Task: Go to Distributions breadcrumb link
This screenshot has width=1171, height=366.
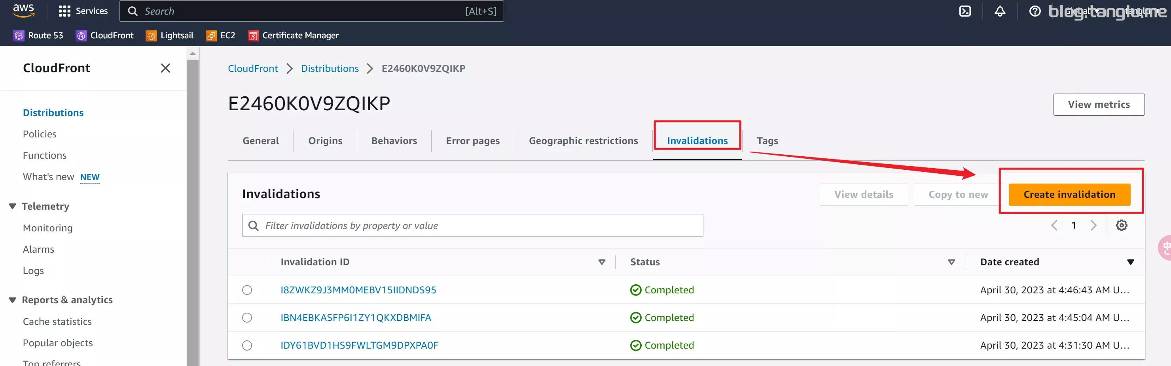Action: coord(330,68)
